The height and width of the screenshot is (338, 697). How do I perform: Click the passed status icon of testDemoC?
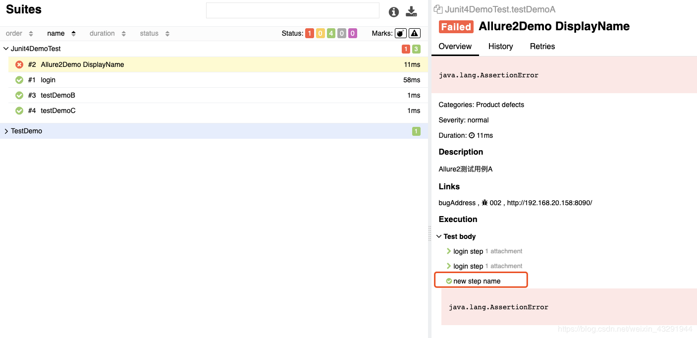pos(19,111)
